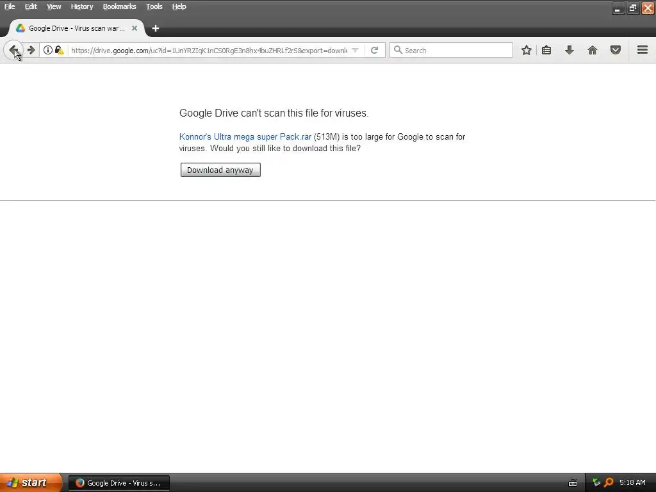Screen dimensions: 656x492
Task: Open the View menu
Action: pyautogui.click(x=54, y=6)
